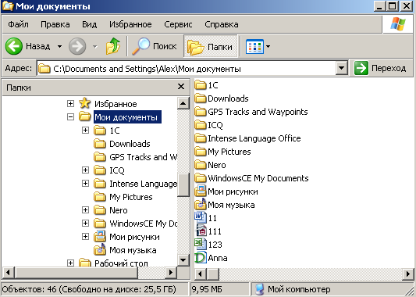The height and width of the screenshot is (297, 416).
Task: Select the Anna file icon
Action: [x=201, y=258]
